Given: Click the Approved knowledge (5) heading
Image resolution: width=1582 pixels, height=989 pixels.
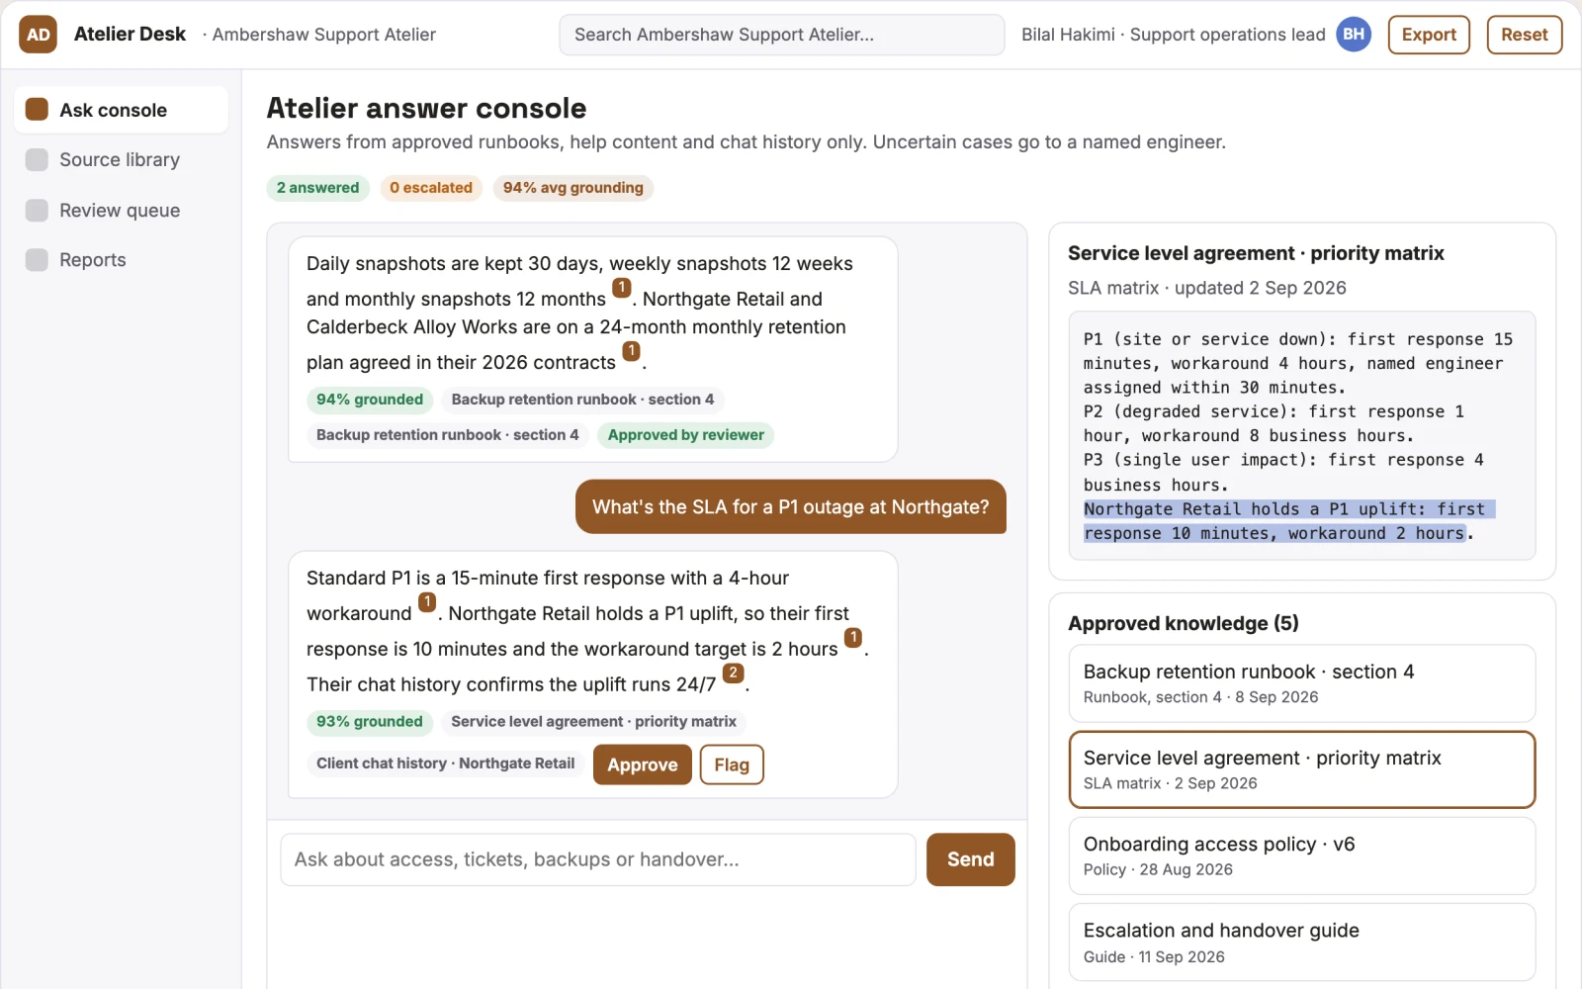Looking at the screenshot, I should (x=1183, y=623).
